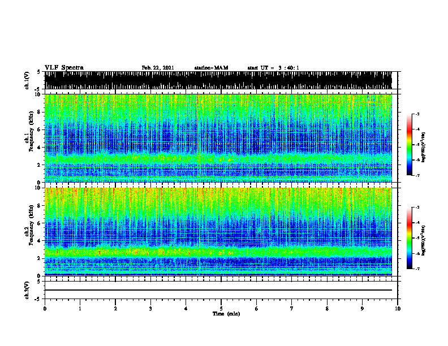Click time axis tick label "10"
Image resolution: width=448 pixels, height=346 pixels.
tap(398, 309)
